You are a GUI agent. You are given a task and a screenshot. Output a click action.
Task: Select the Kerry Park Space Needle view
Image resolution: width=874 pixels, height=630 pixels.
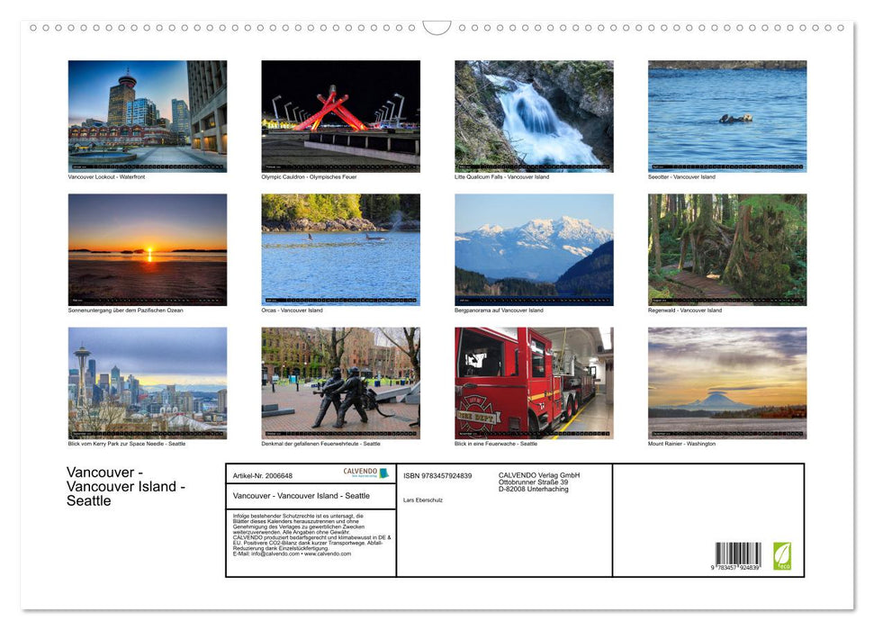(147, 382)
